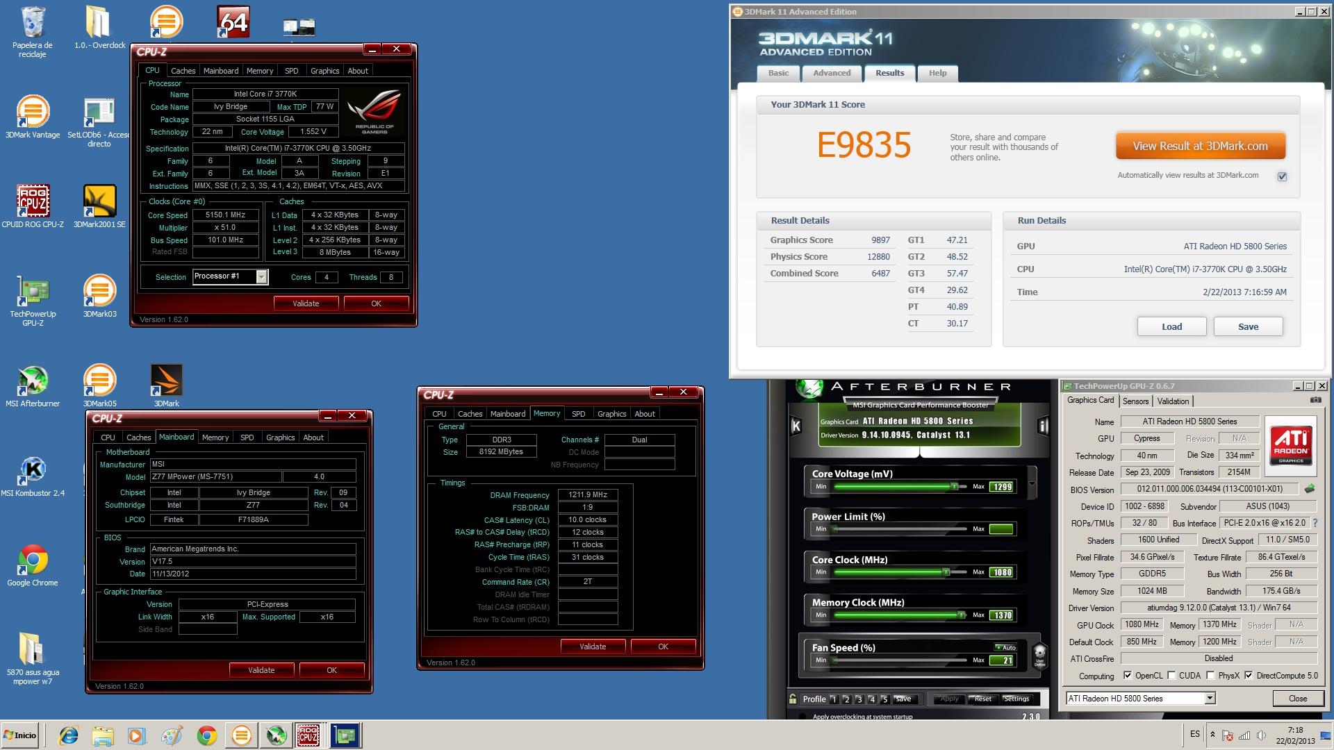This screenshot has height=750, width=1334.
Task: Expand the Core Voltage dropdown arrow in Afterburner
Action: click(1032, 483)
